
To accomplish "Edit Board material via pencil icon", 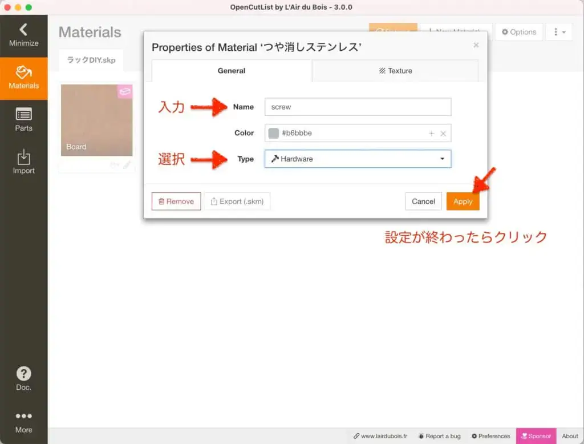I will click(127, 165).
